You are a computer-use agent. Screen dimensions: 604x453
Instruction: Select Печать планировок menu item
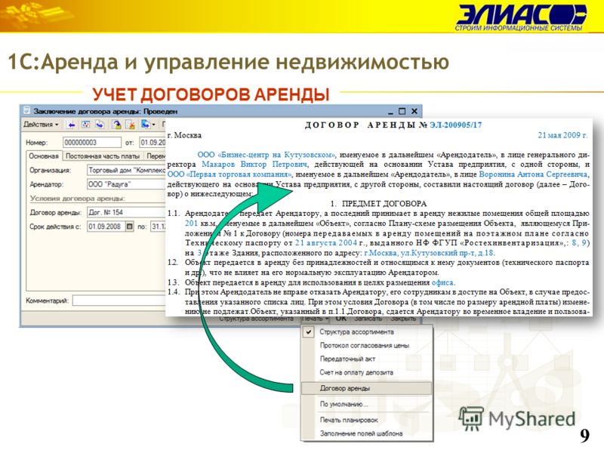coord(366,421)
